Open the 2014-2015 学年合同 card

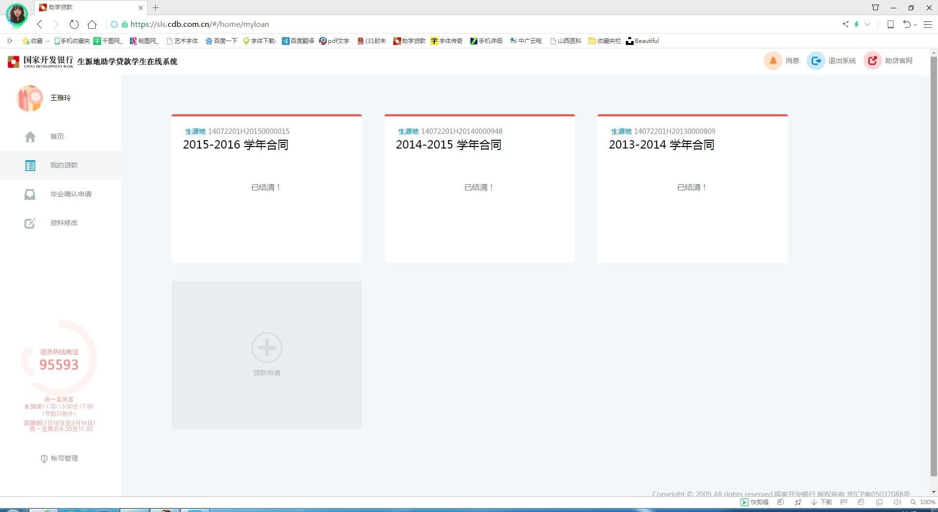[479, 188]
